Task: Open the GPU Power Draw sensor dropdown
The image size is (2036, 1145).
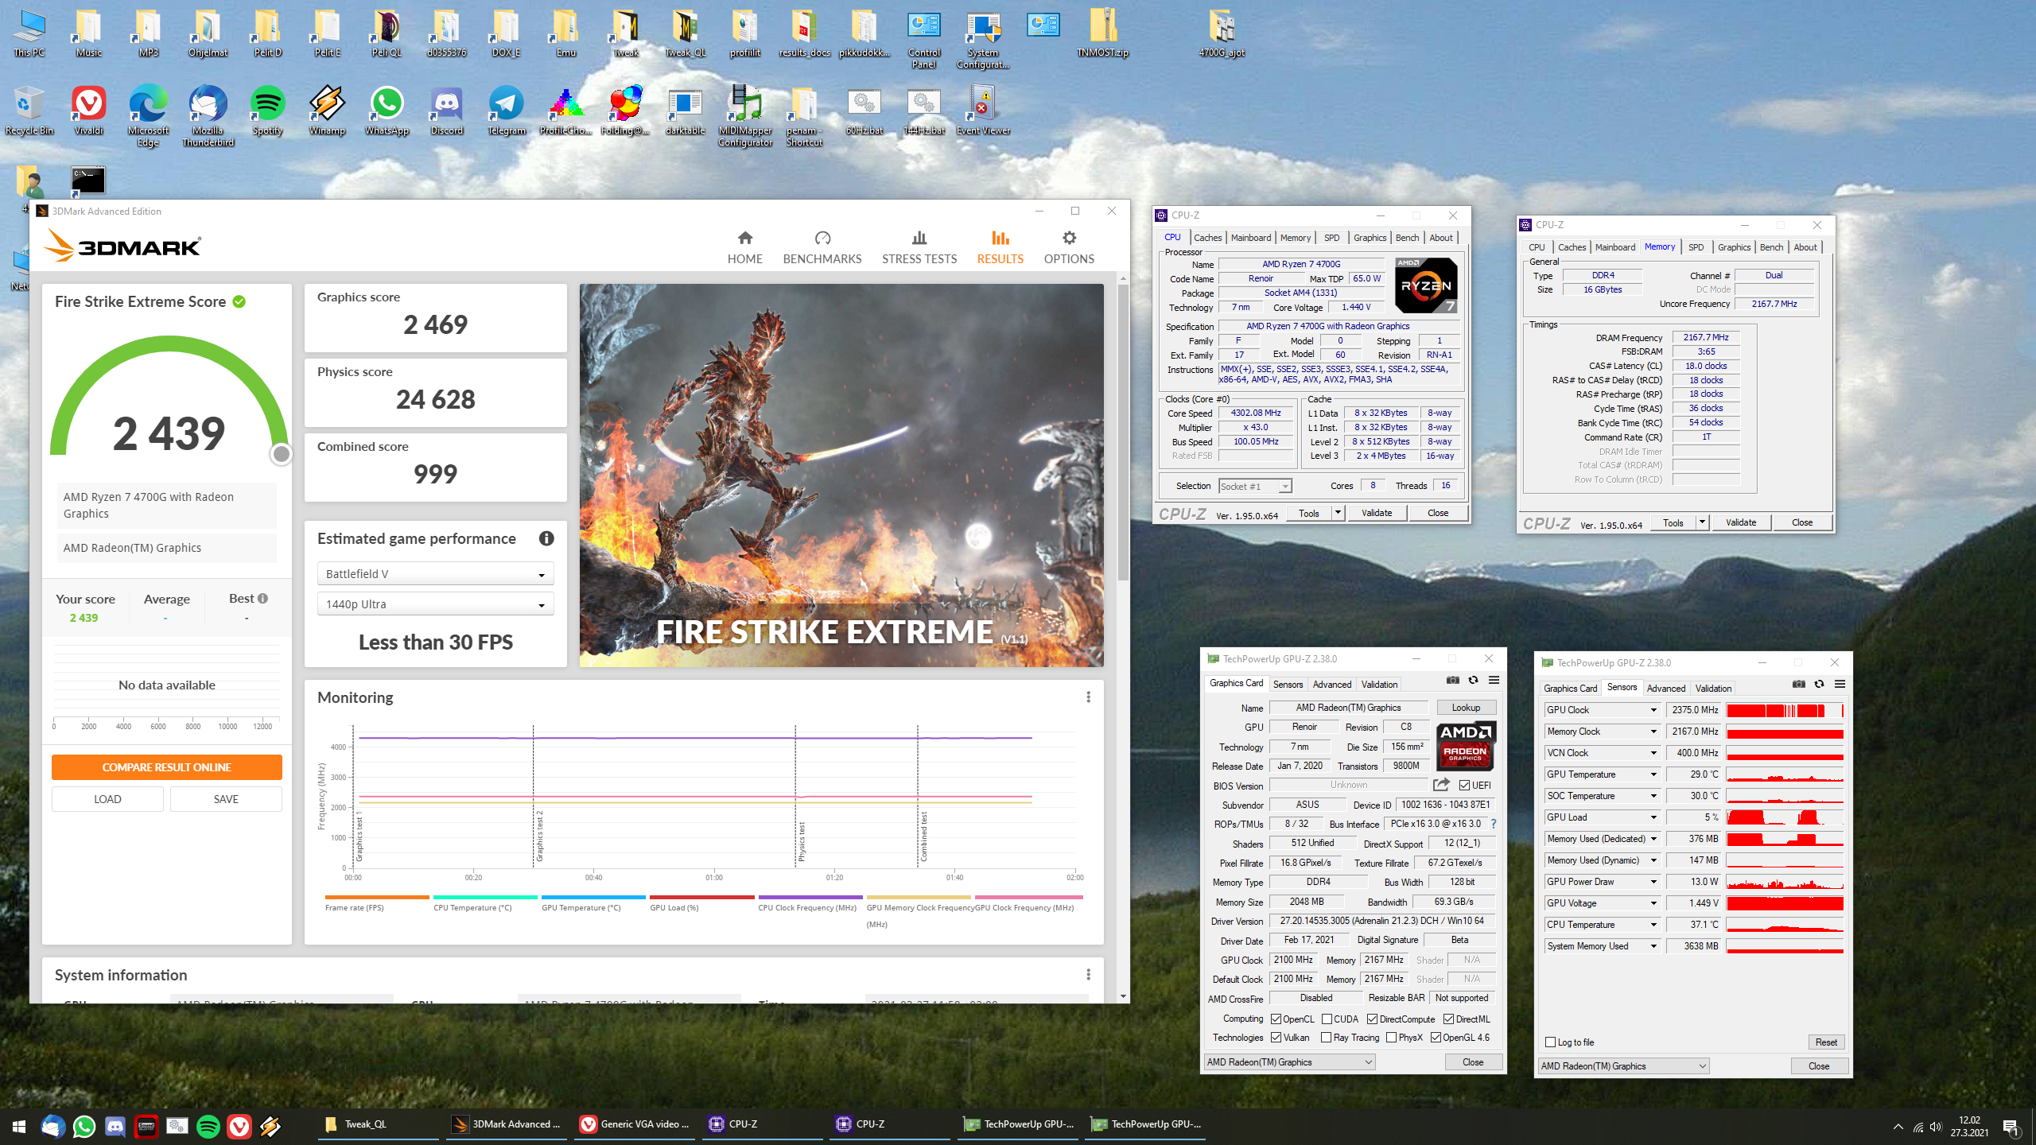Action: (1653, 882)
